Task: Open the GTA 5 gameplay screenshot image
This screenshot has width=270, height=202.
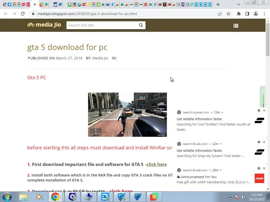Action: [x=127, y=115]
